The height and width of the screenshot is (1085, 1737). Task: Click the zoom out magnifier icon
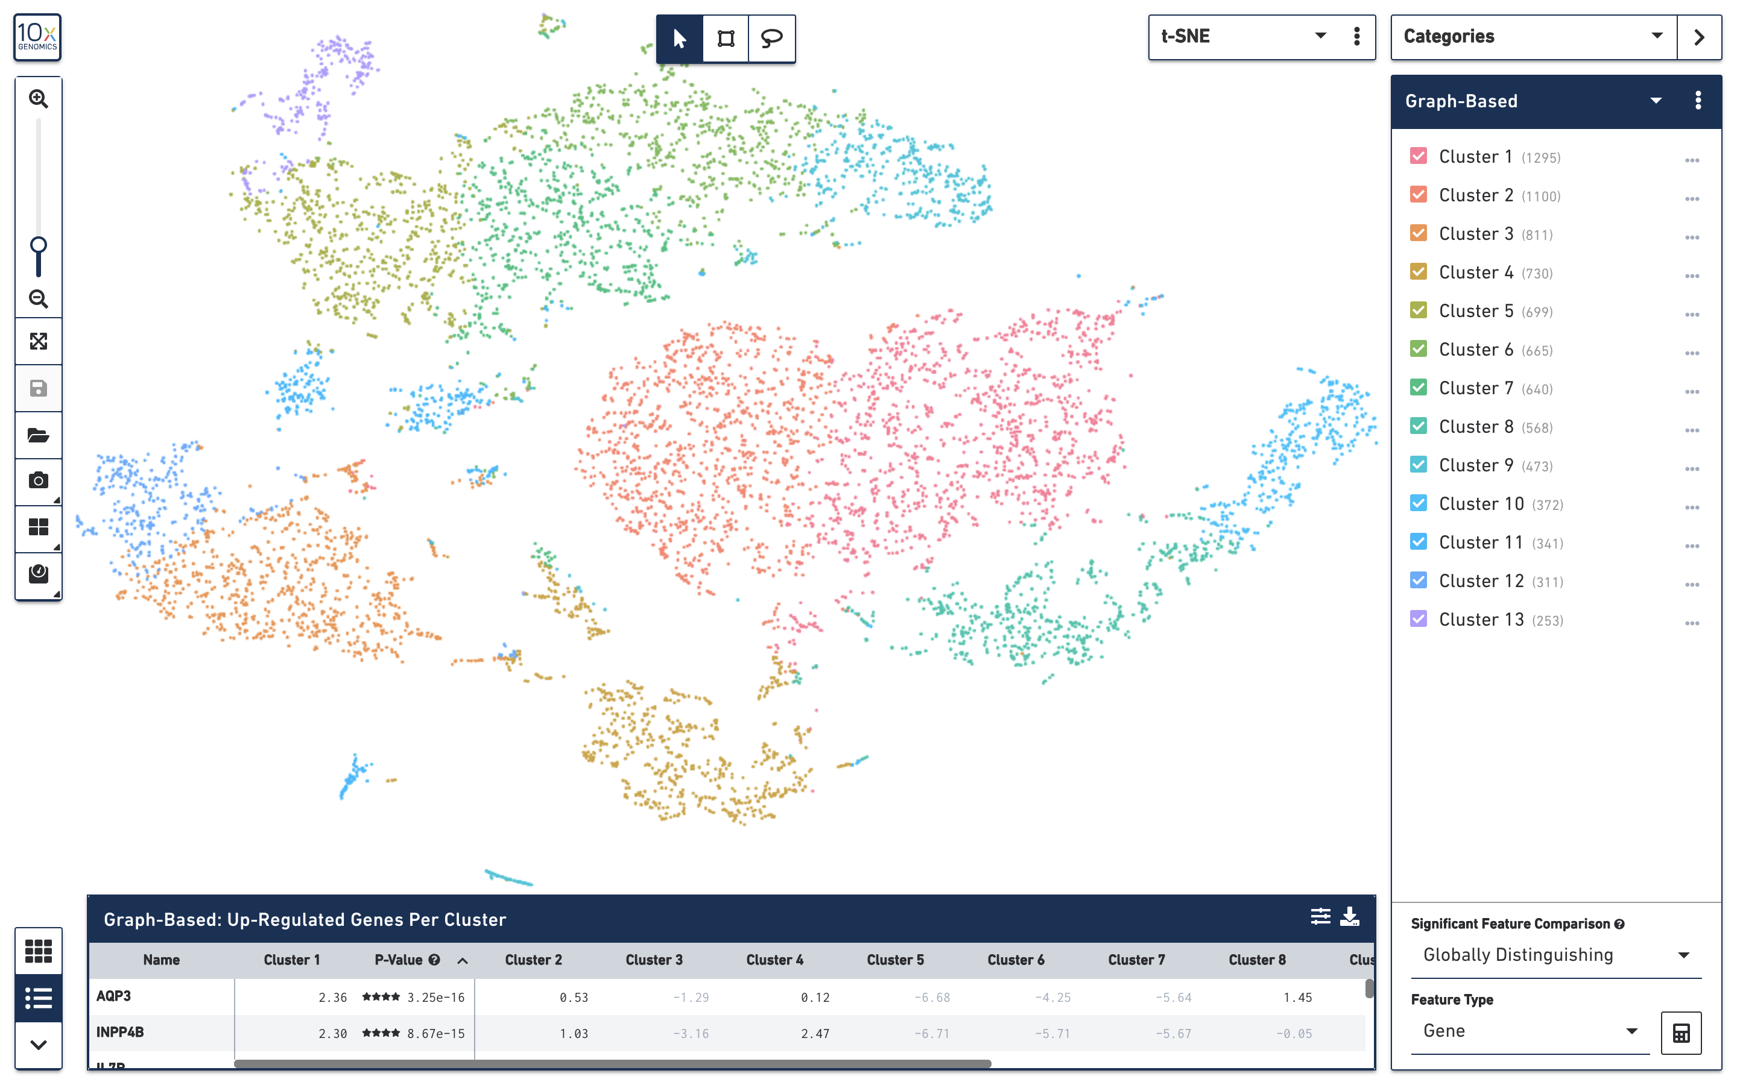38,298
